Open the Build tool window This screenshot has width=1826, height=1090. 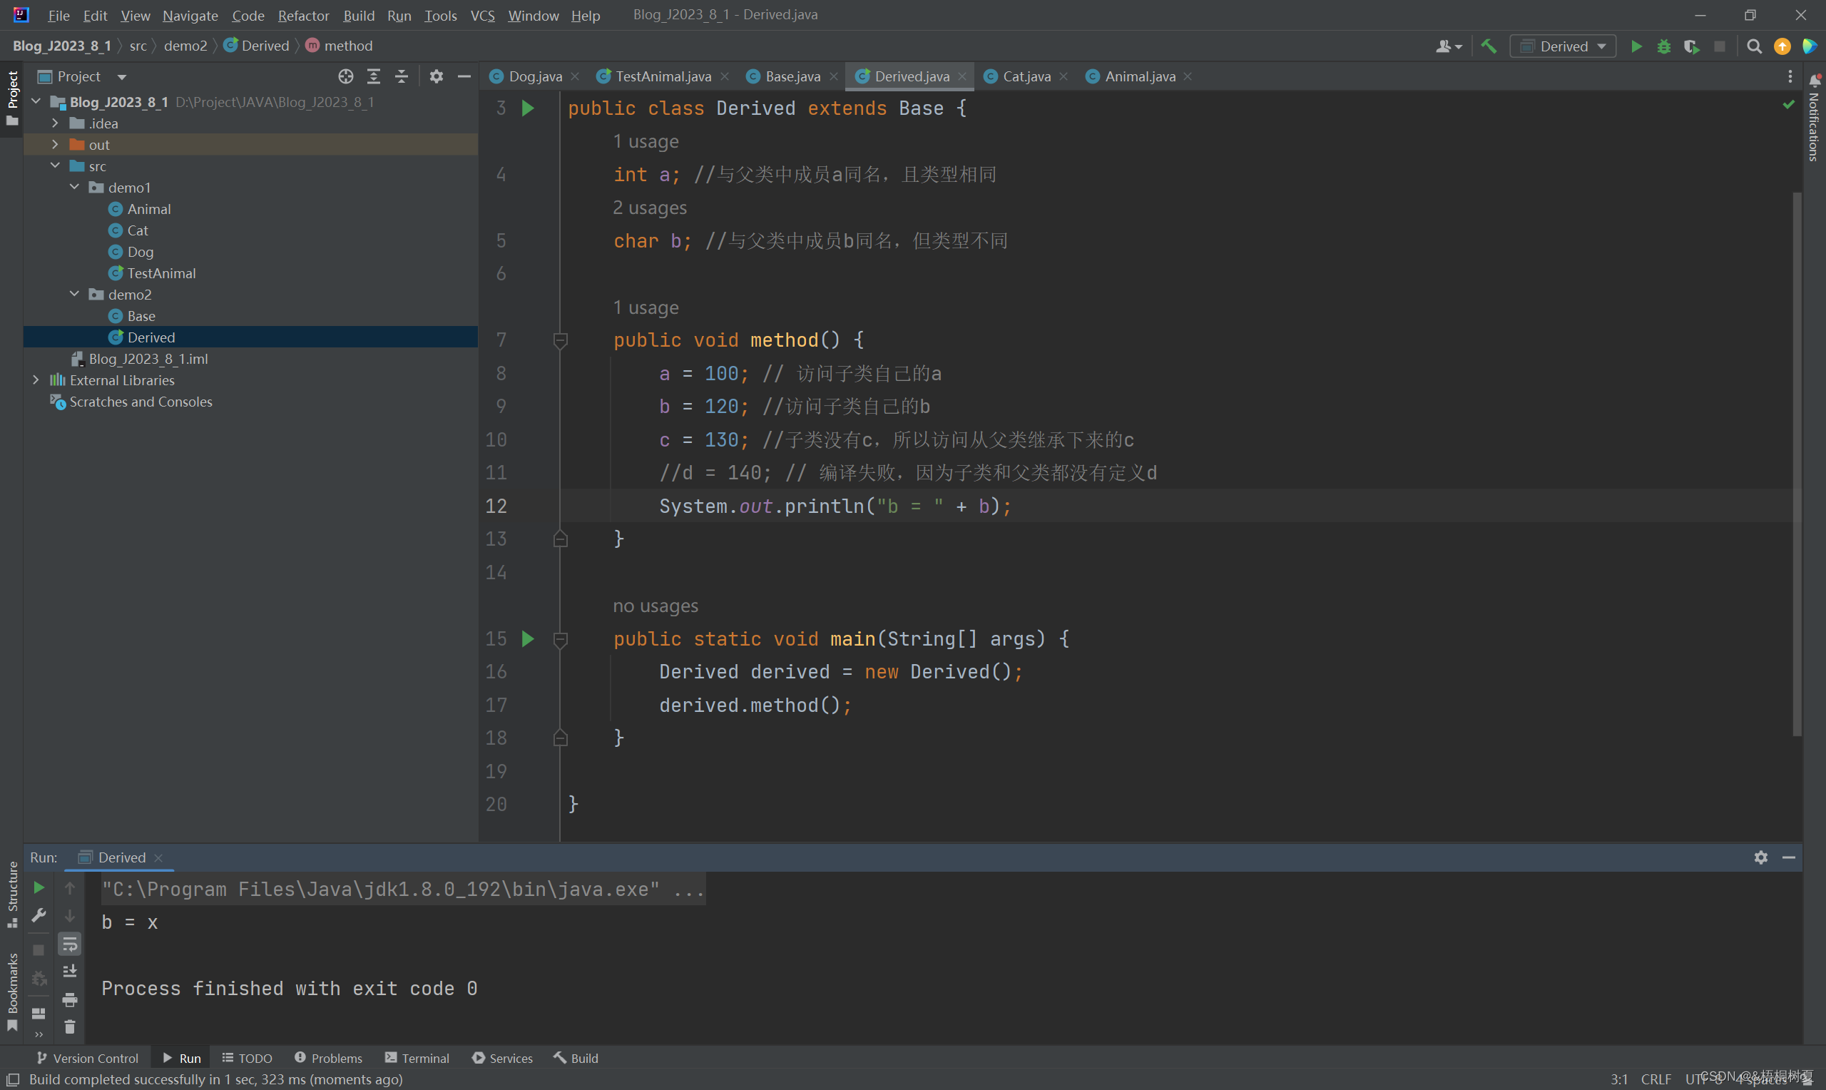pos(582,1058)
